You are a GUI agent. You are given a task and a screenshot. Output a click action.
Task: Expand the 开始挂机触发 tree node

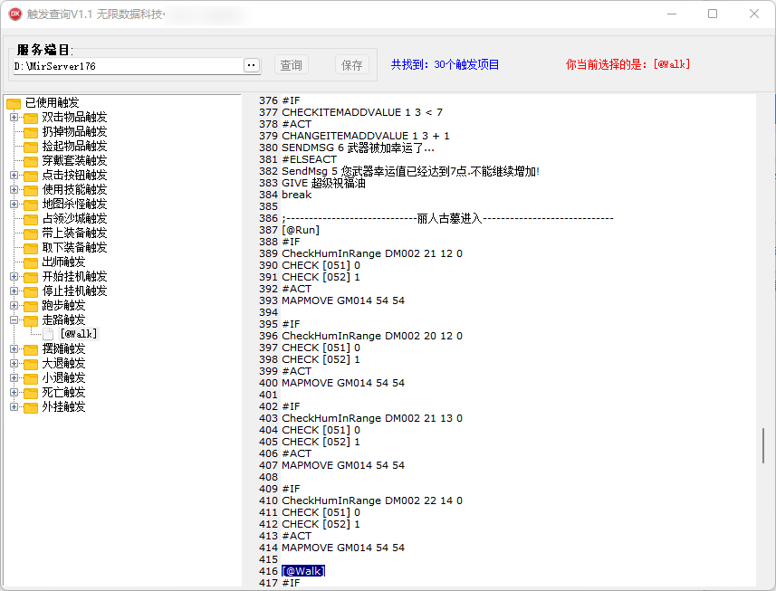coord(14,276)
